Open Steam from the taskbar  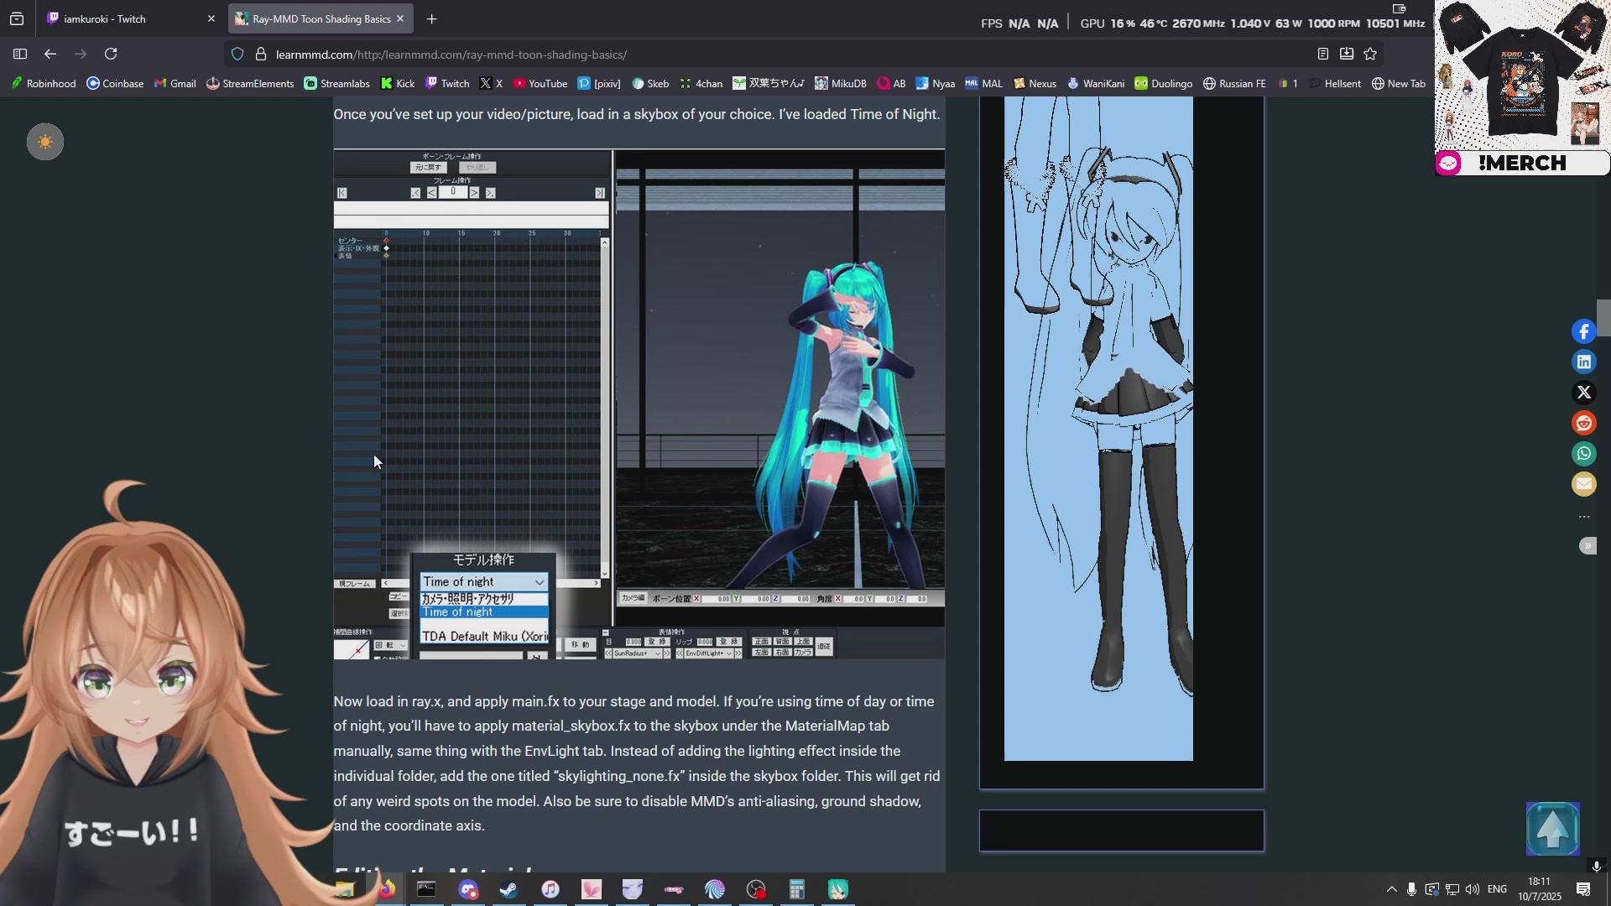click(x=509, y=889)
